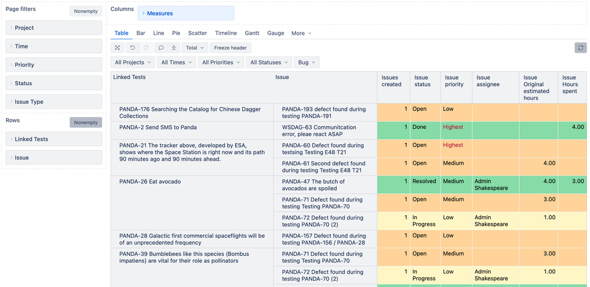This screenshot has height=287, width=590.
Task: Open the All Projects dropdown
Action: [133, 63]
